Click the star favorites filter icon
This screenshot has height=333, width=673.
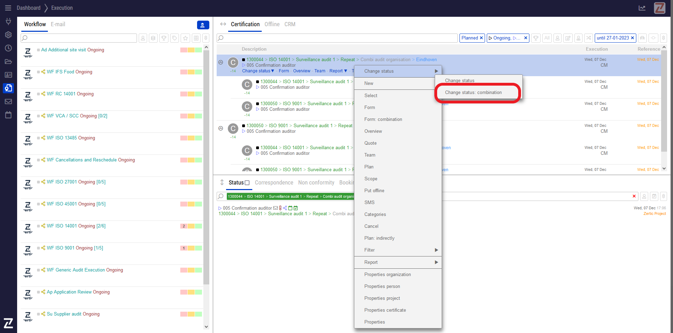(186, 38)
